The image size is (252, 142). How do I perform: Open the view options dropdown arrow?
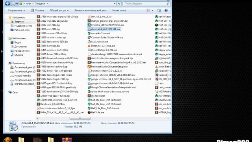click(152, 10)
